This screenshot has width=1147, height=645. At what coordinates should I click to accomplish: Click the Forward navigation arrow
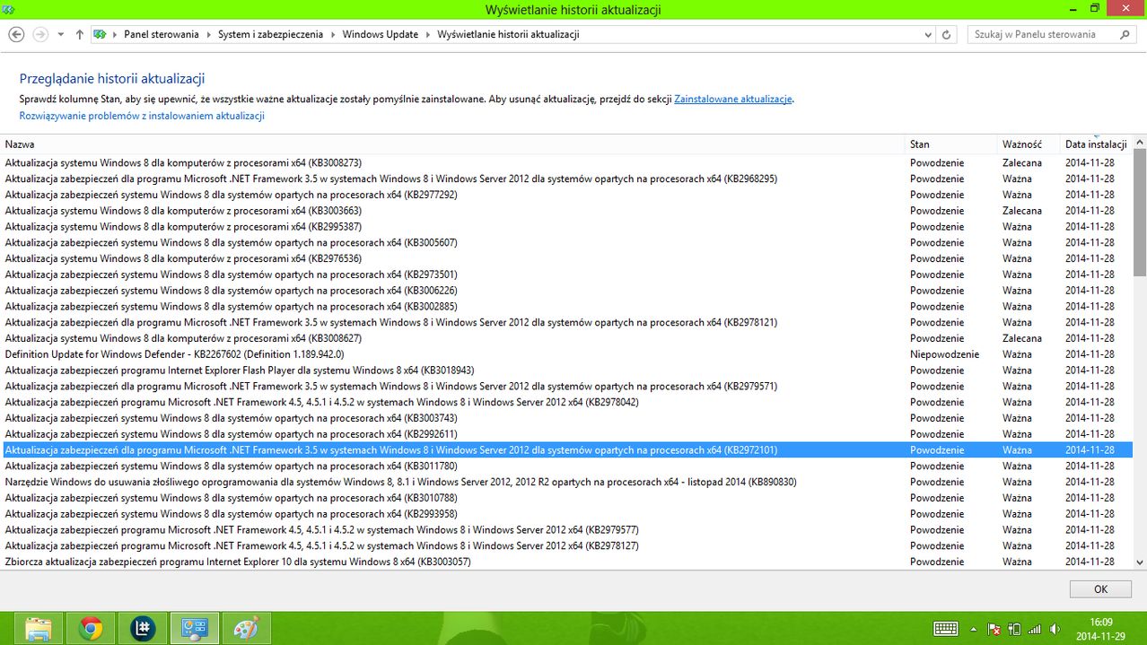[x=39, y=34]
